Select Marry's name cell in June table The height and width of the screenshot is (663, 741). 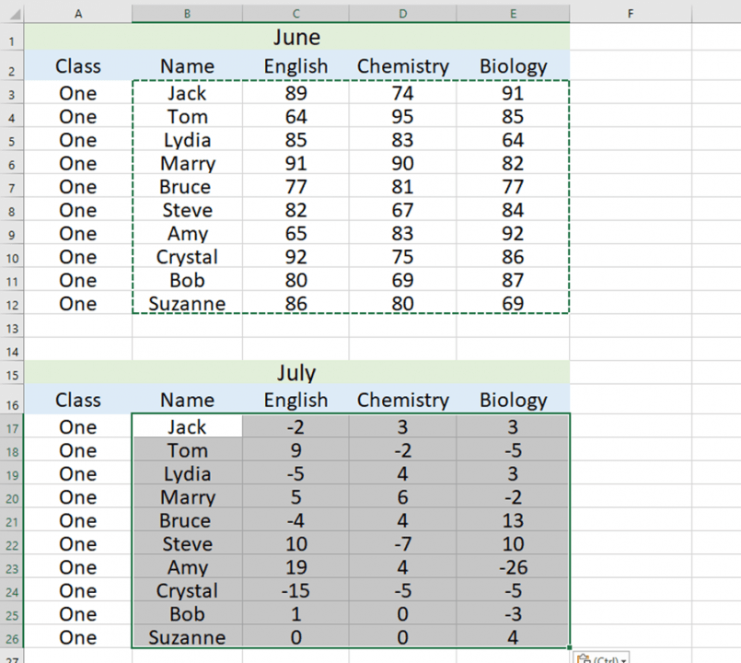[187, 163]
